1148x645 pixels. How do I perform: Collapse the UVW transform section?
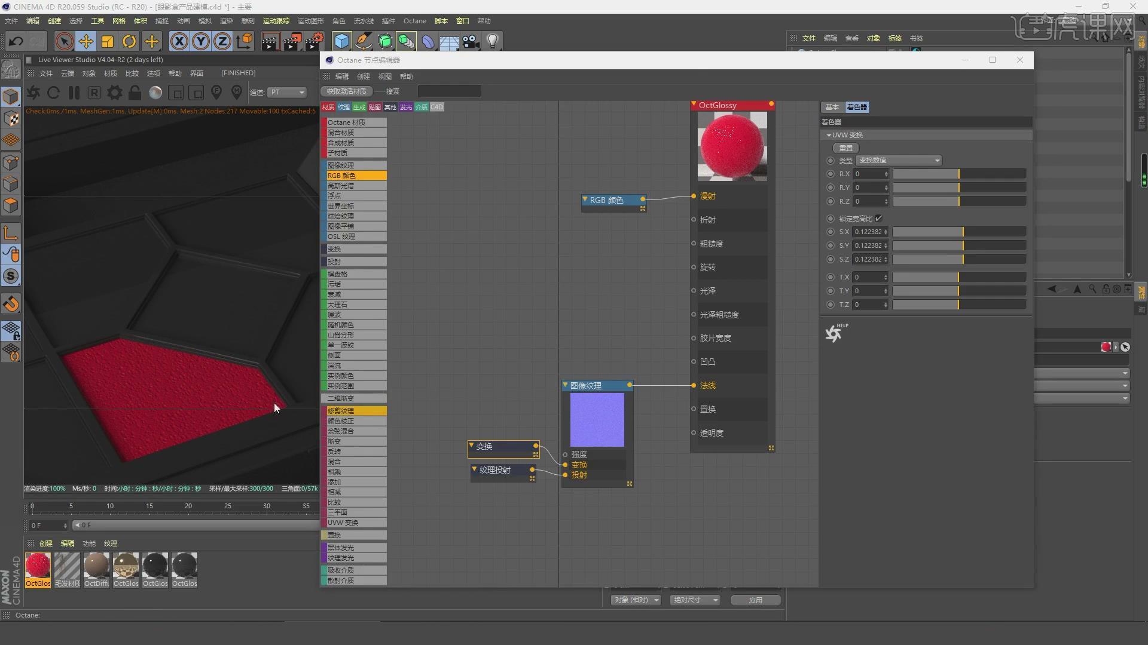tap(829, 136)
